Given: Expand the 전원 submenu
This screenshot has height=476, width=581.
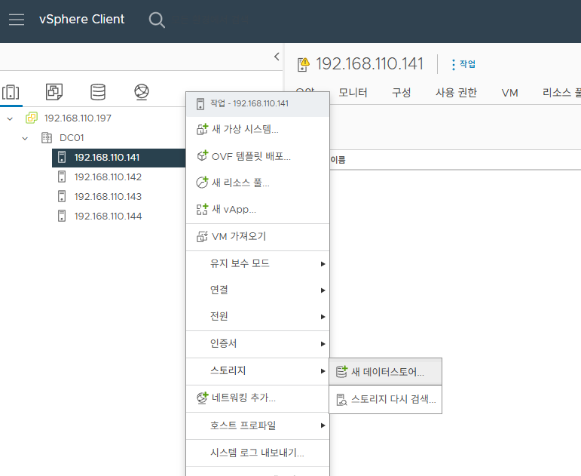Looking at the screenshot, I should point(323,317).
